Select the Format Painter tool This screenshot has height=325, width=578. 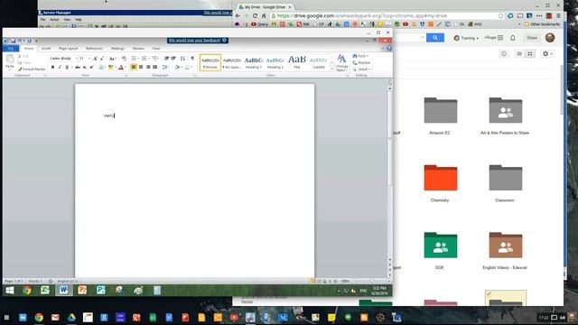(32, 69)
